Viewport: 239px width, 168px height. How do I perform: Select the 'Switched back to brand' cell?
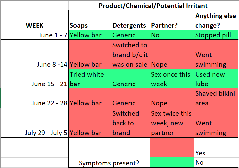[x=130, y=123]
